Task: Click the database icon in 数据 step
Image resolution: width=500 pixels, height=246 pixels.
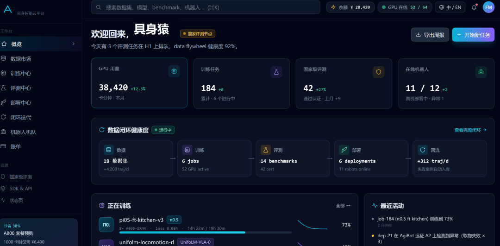Action: 109,150
